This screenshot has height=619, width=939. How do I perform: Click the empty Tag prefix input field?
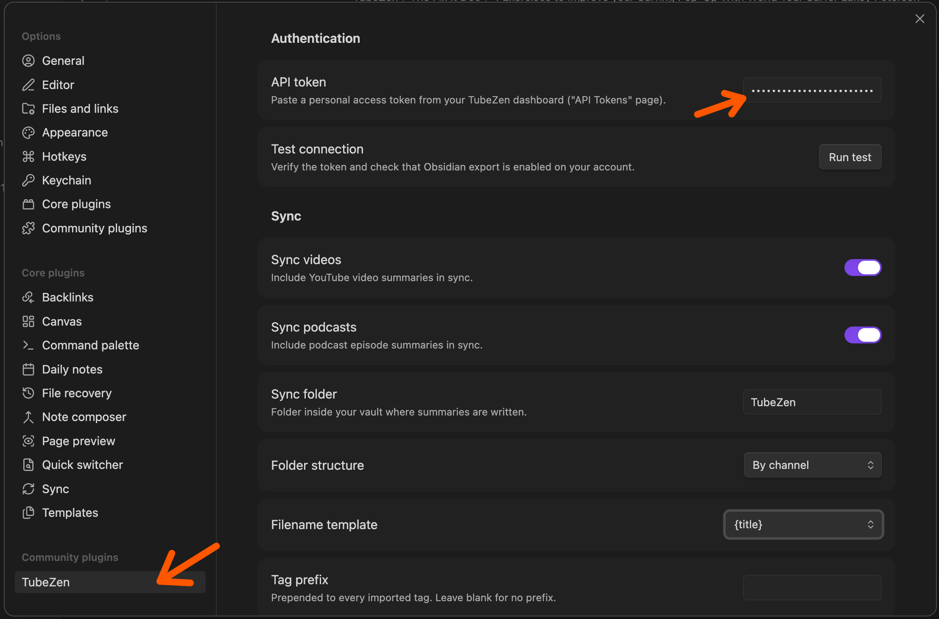pyautogui.click(x=812, y=588)
